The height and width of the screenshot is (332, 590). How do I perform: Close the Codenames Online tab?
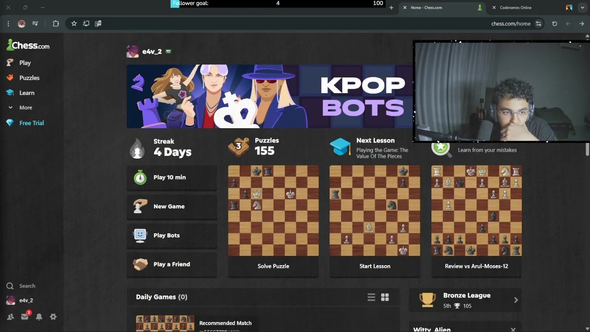(494, 7)
